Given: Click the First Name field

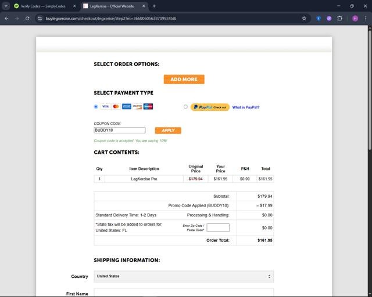Looking at the screenshot, I should coord(184,292).
